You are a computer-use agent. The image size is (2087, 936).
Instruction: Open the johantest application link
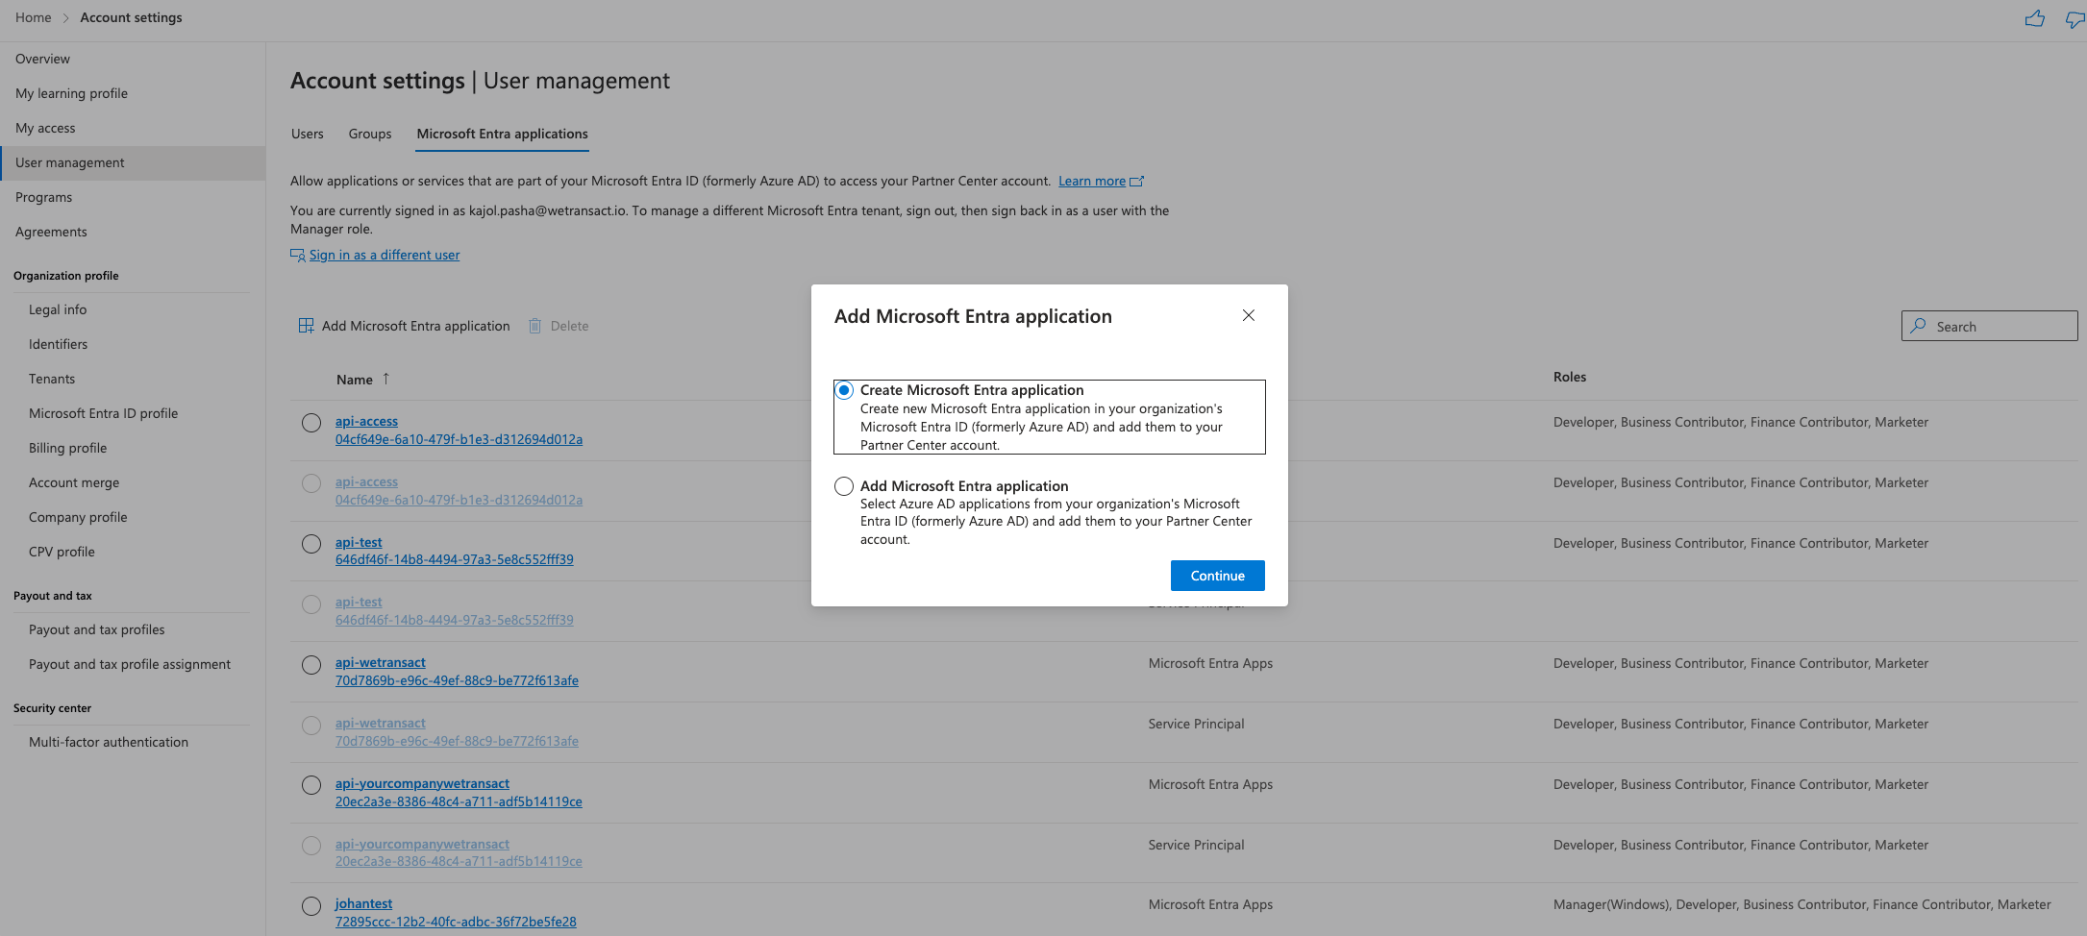[363, 903]
